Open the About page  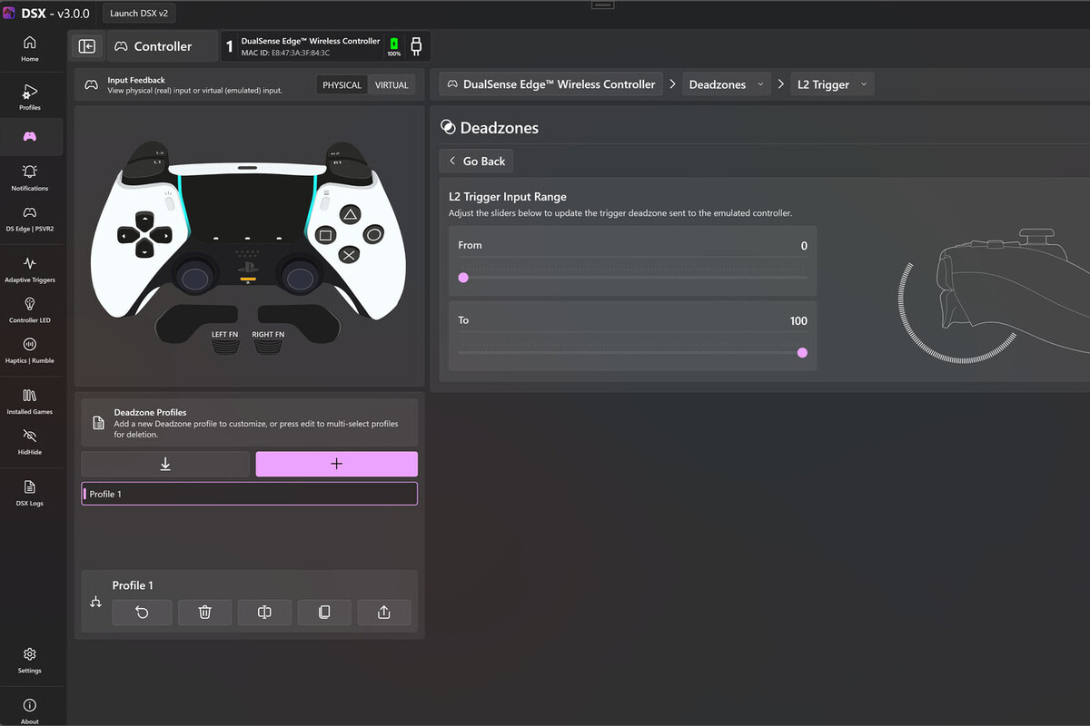click(30, 711)
